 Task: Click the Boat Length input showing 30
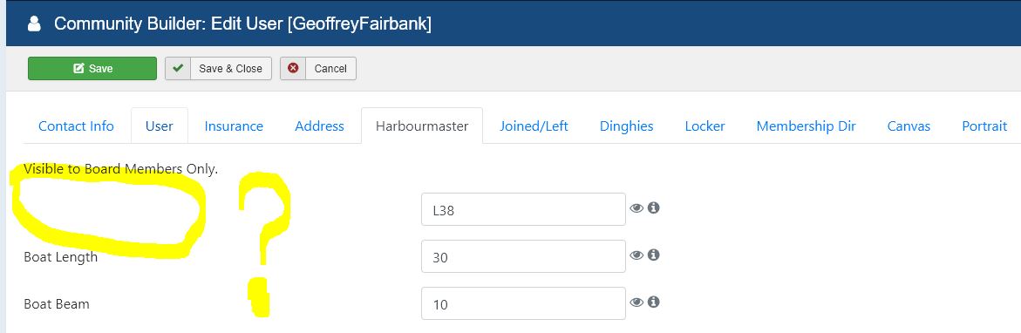pos(523,256)
